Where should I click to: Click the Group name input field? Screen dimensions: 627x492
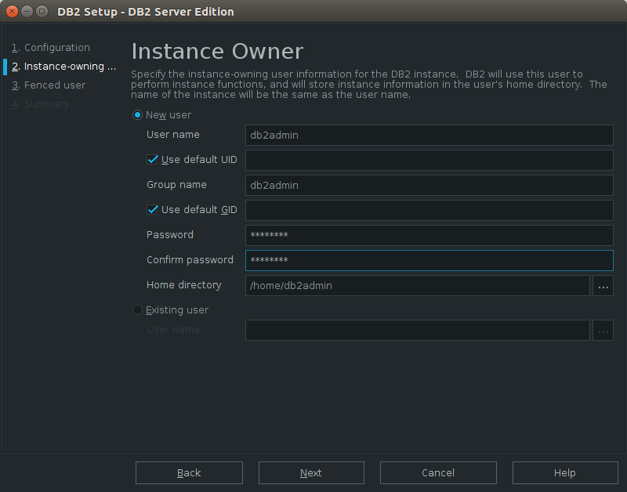tap(429, 186)
